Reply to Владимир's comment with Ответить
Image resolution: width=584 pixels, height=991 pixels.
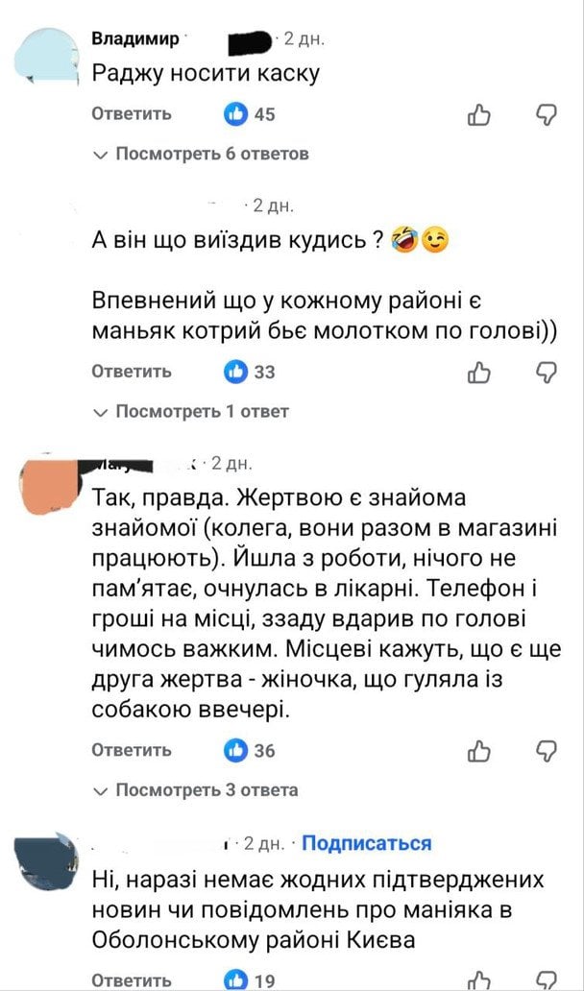click(132, 114)
